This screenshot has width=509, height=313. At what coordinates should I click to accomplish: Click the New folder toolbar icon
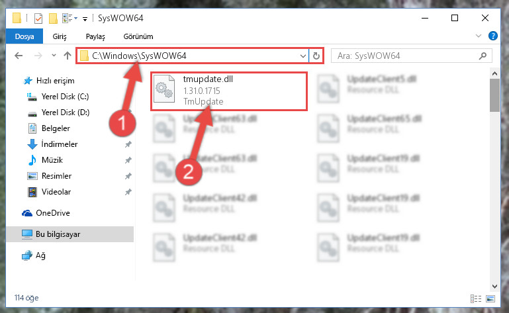53,18
